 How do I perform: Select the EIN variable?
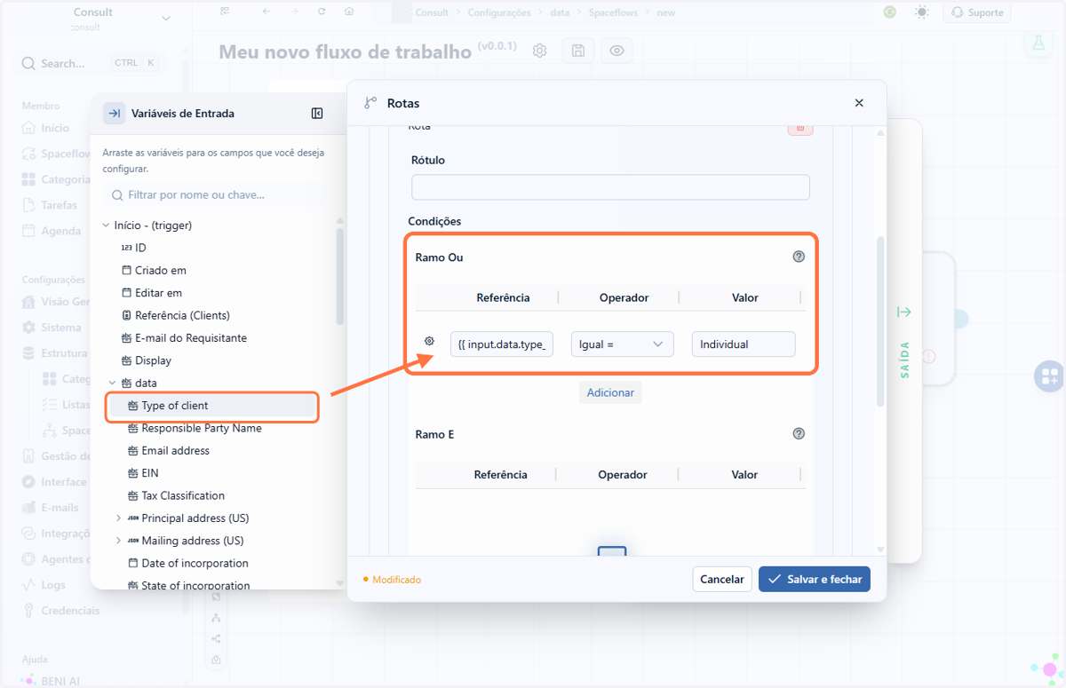coord(150,473)
